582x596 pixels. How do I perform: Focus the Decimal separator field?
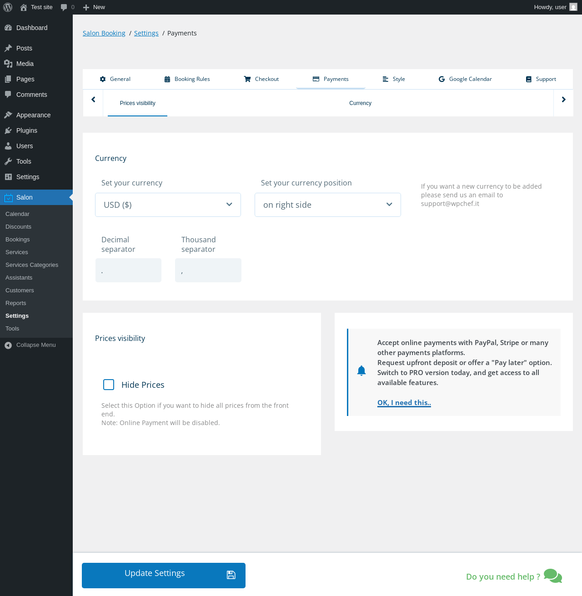tap(128, 270)
